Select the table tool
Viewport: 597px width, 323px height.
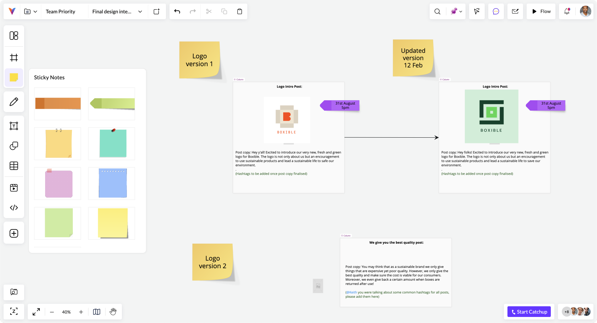(14, 166)
